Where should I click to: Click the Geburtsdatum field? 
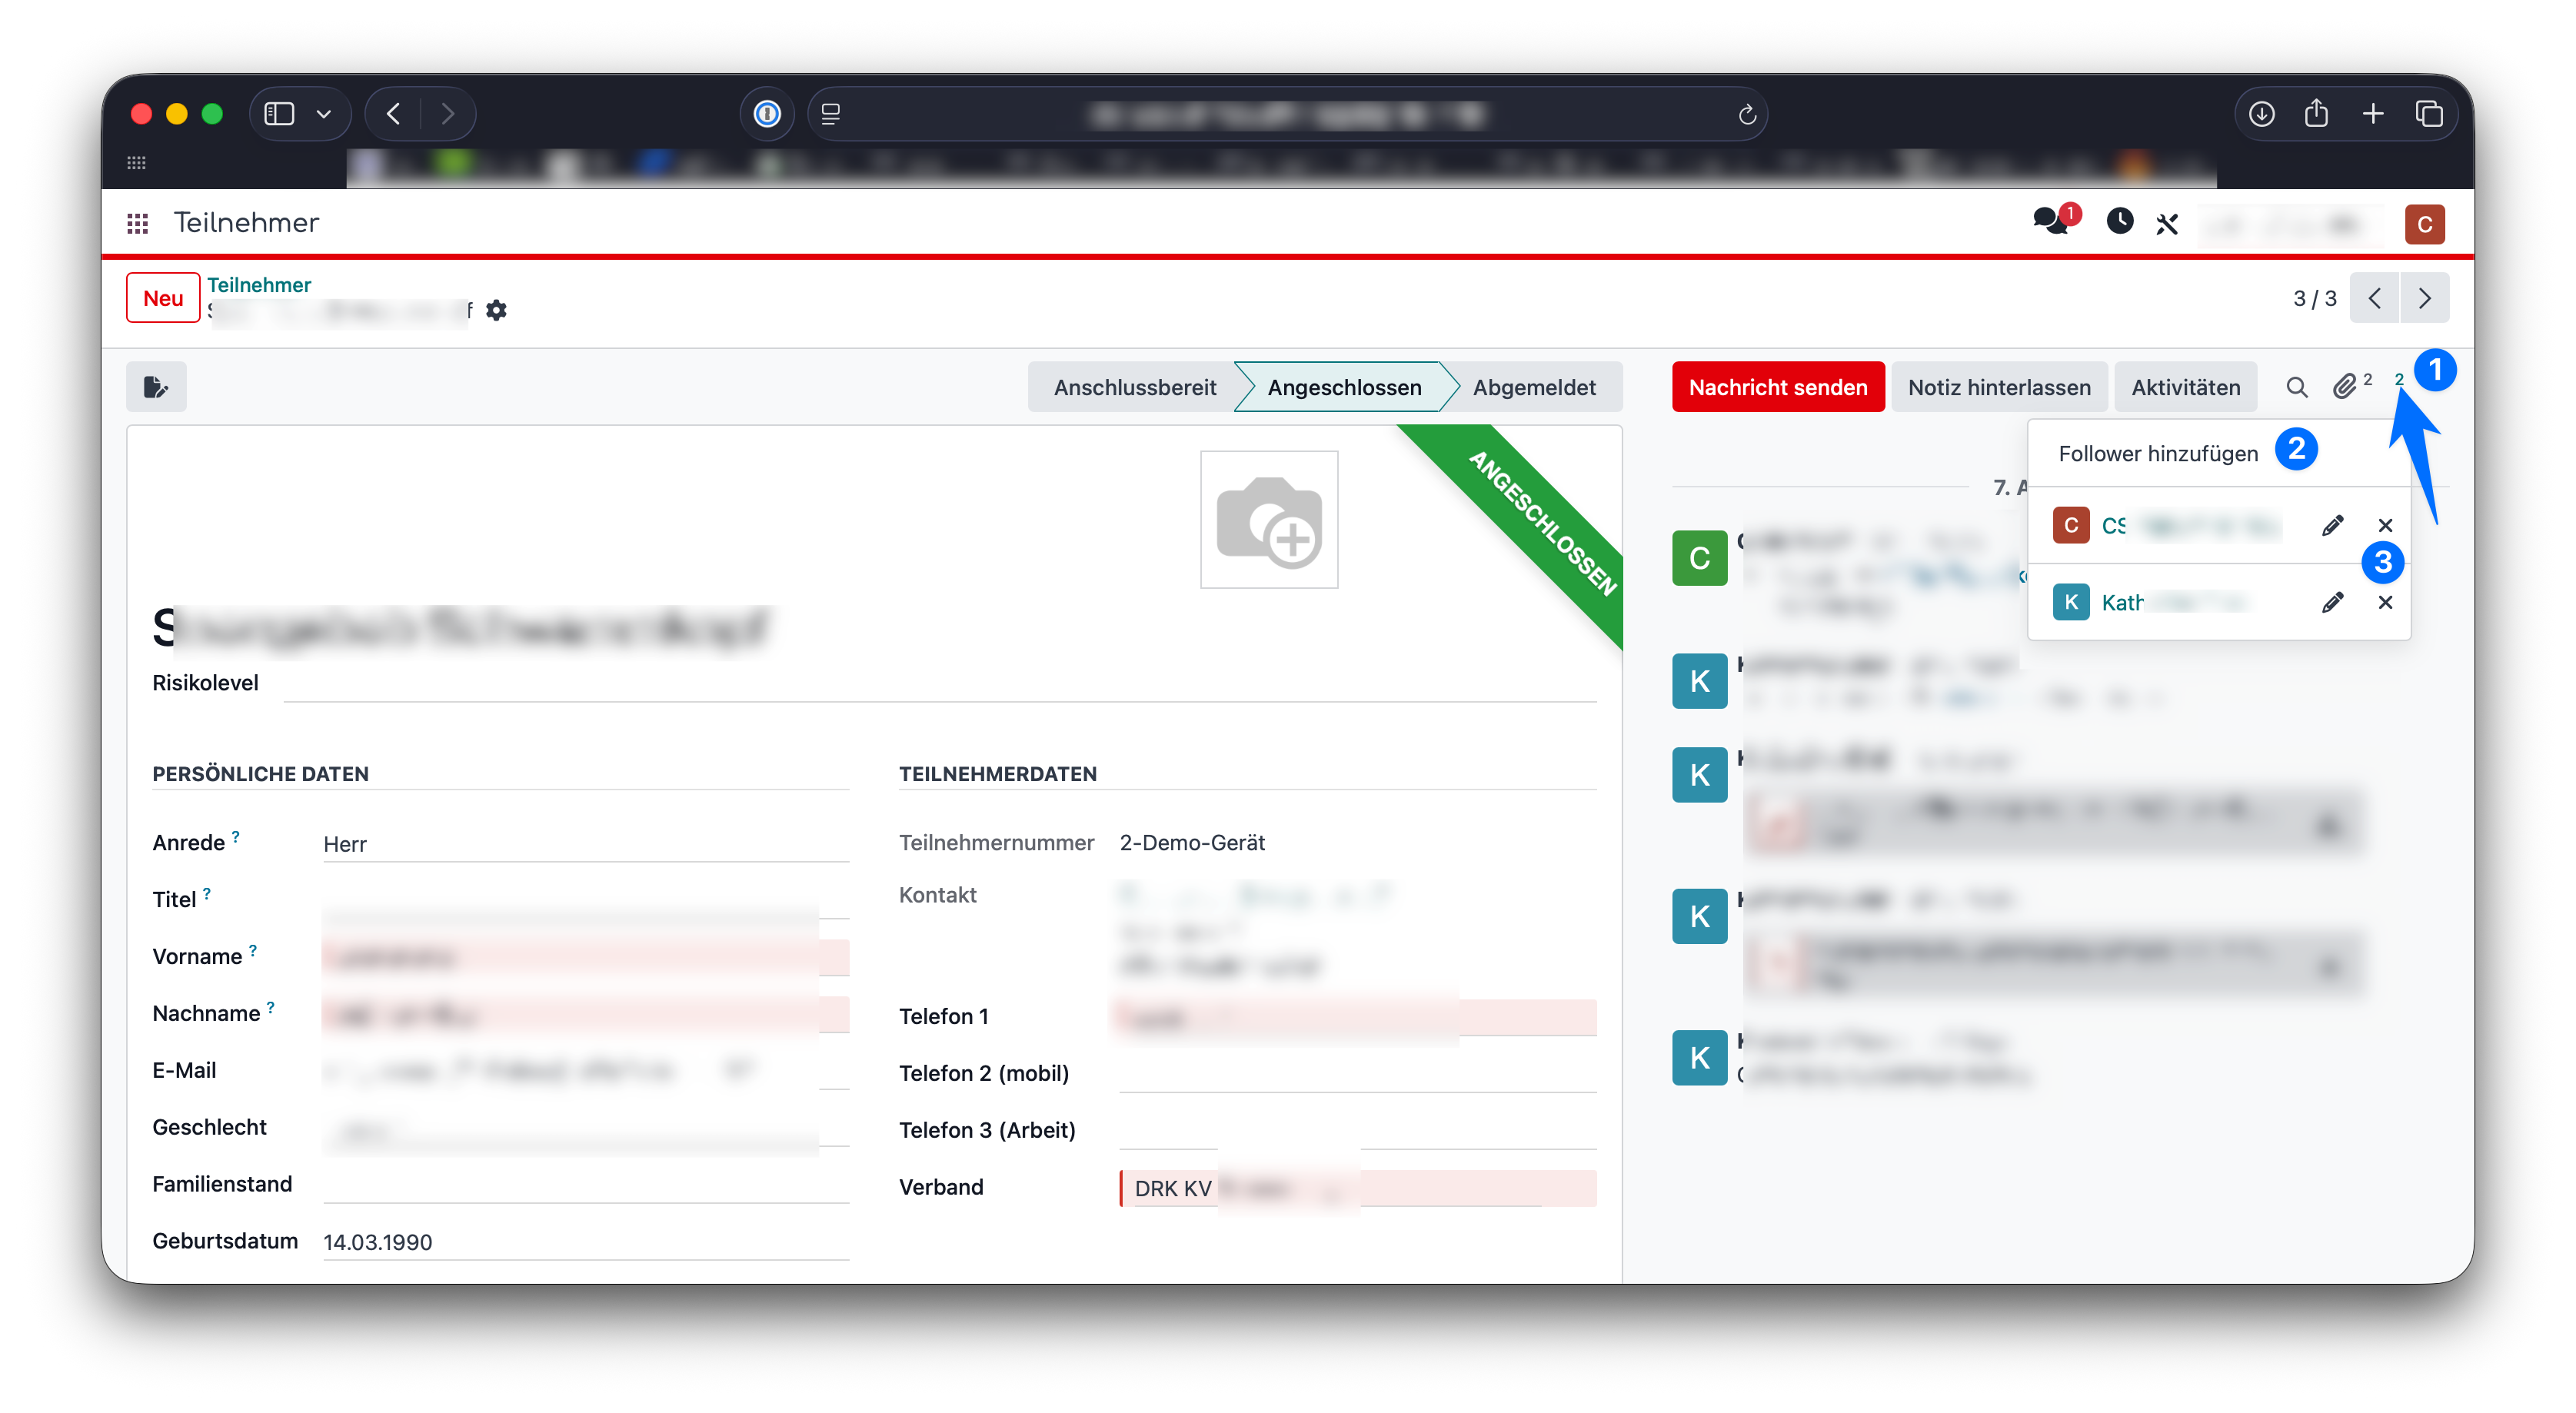tap(585, 1241)
